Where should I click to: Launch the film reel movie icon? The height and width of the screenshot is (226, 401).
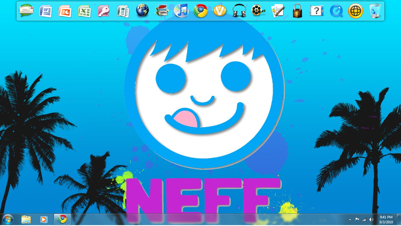(x=258, y=11)
